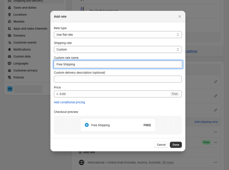This screenshot has height=170, width=229.
Task: Open Taxes and duties settings
Action: pyautogui.click(x=25, y=8)
